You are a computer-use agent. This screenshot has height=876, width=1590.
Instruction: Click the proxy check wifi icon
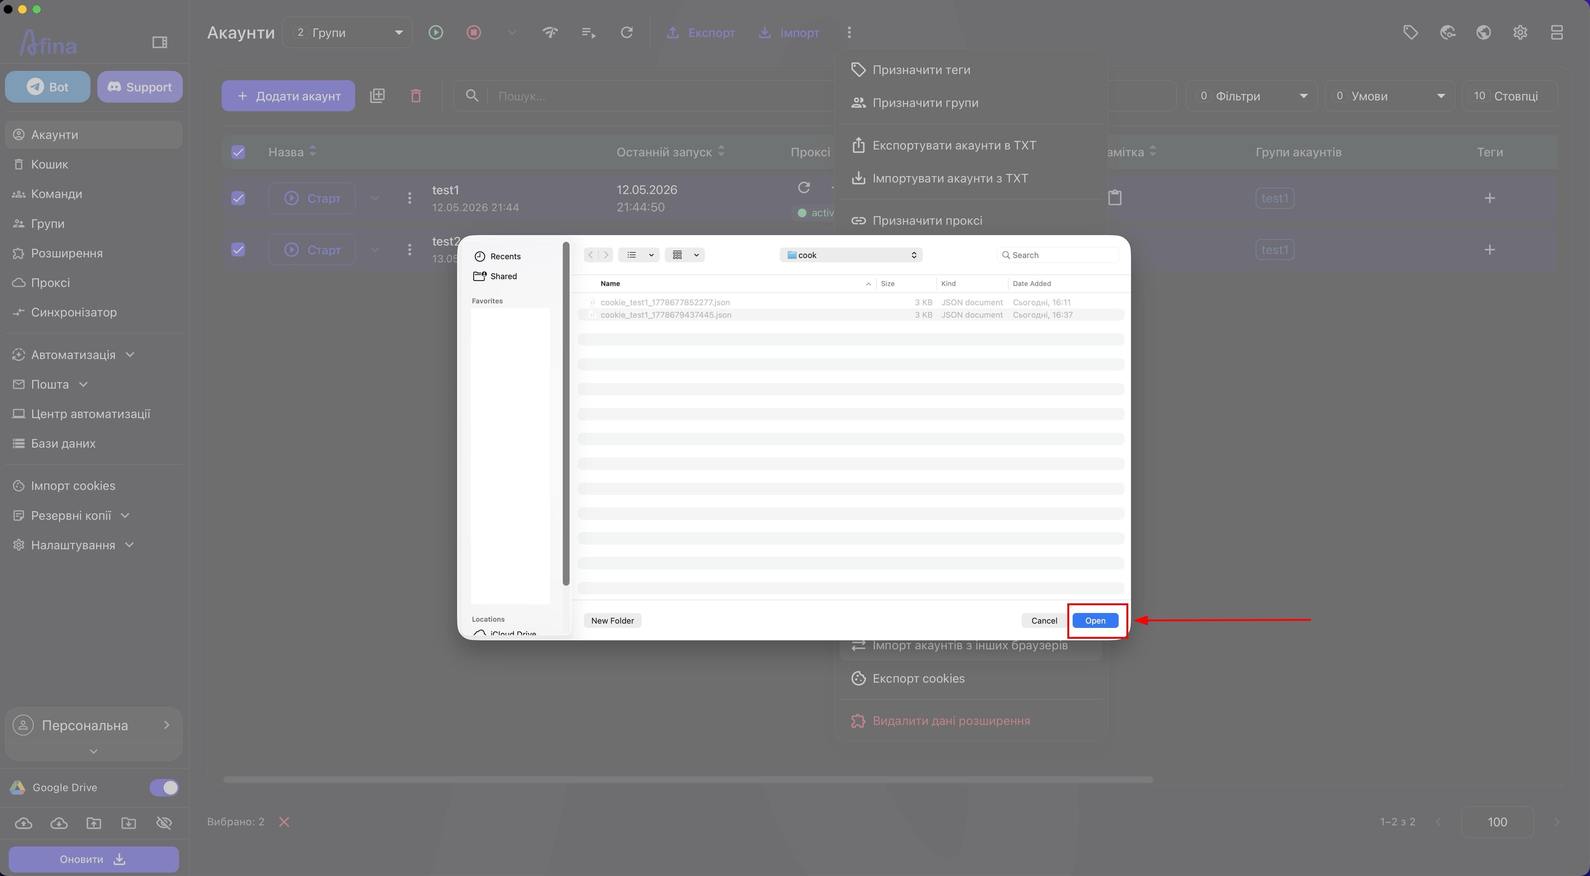[x=550, y=32]
